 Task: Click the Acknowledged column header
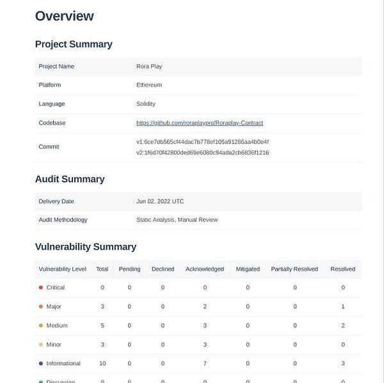click(x=205, y=269)
